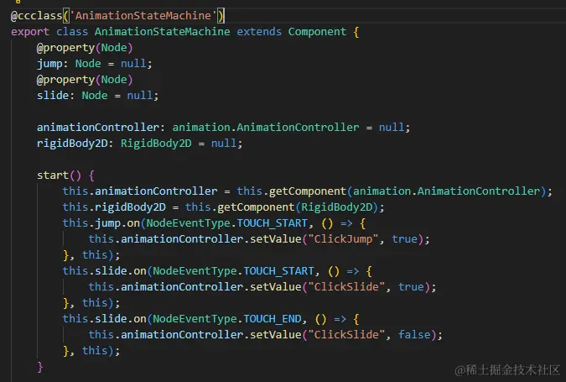Click TOUCH_START on the this.jump.on line
This screenshot has width=566, height=382.
[x=273, y=223]
